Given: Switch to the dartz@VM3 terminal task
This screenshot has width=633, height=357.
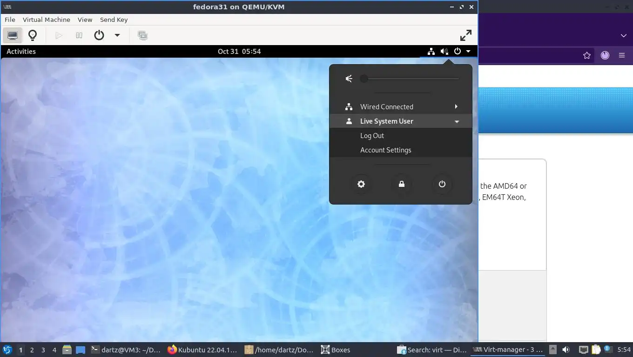Looking at the screenshot, I should pos(126,350).
